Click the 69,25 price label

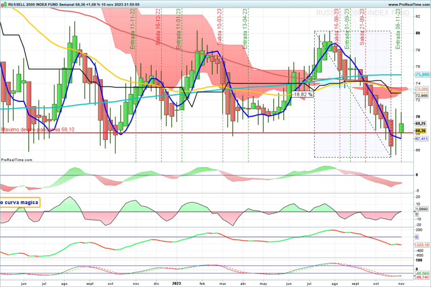pos(420,124)
